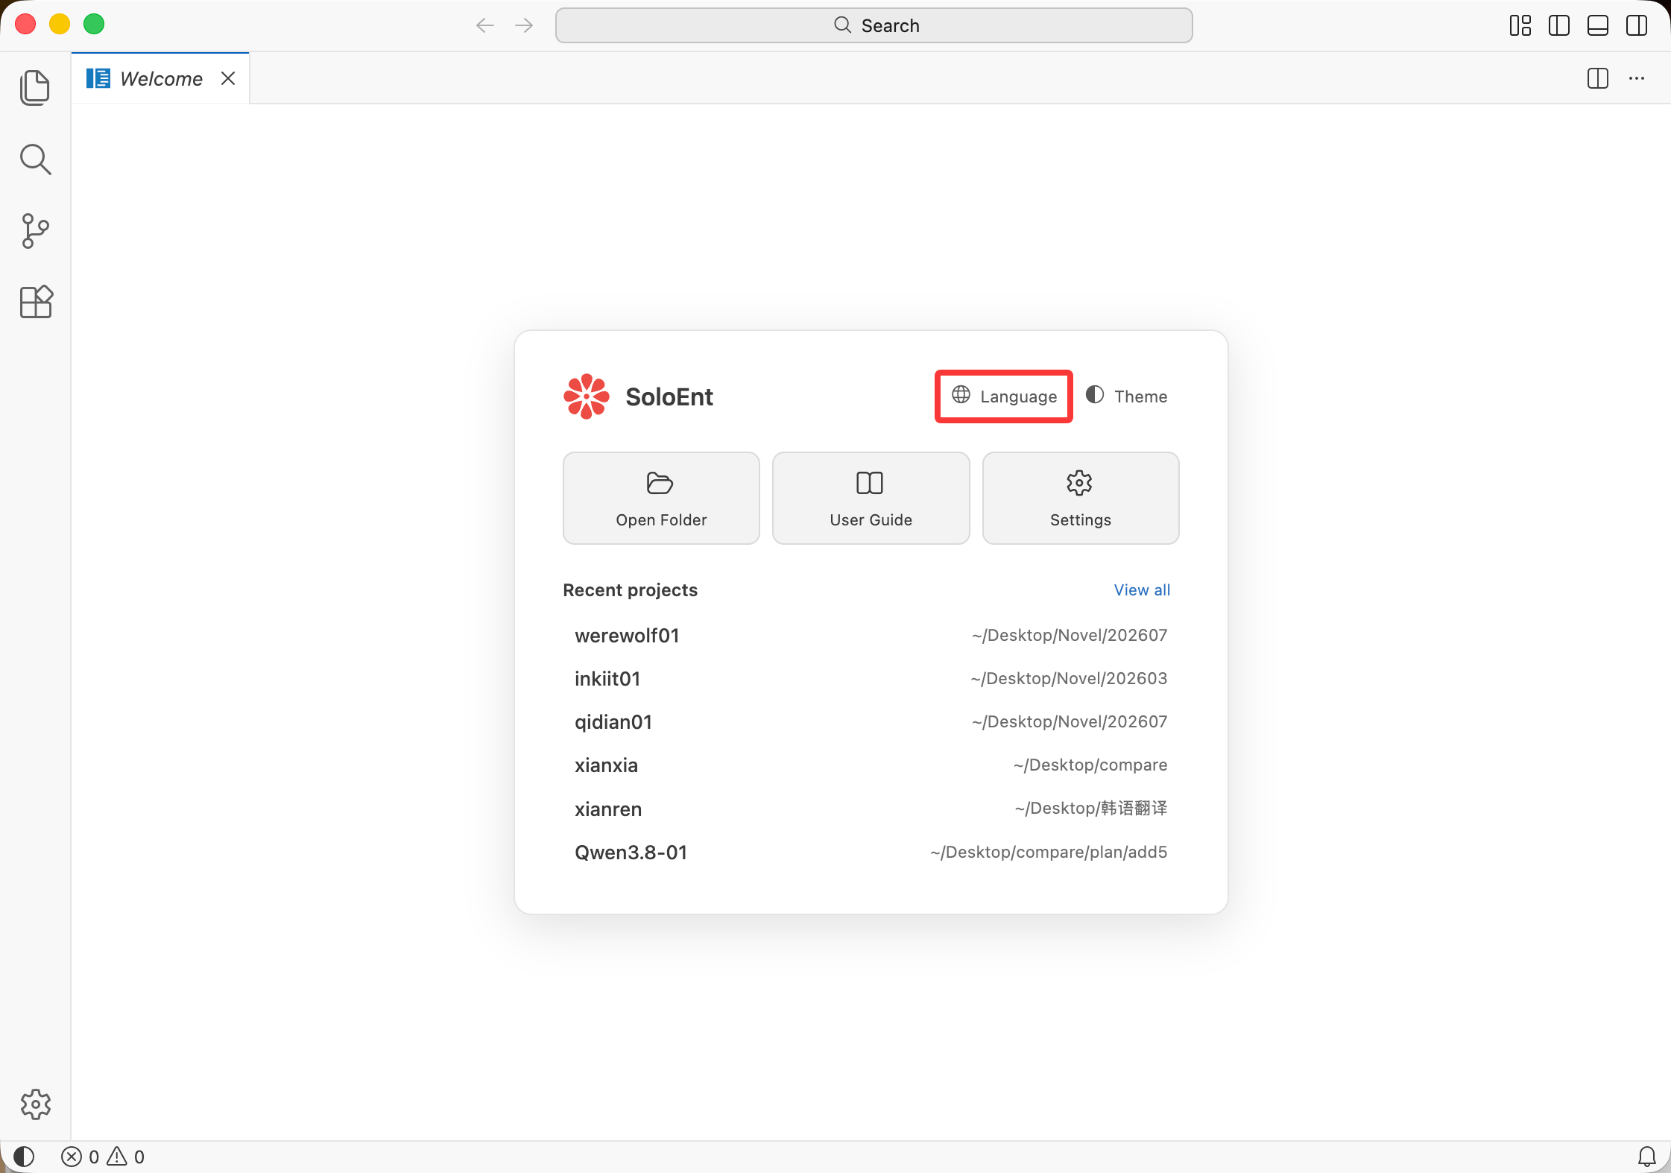Go back with the left arrow

[485, 25]
